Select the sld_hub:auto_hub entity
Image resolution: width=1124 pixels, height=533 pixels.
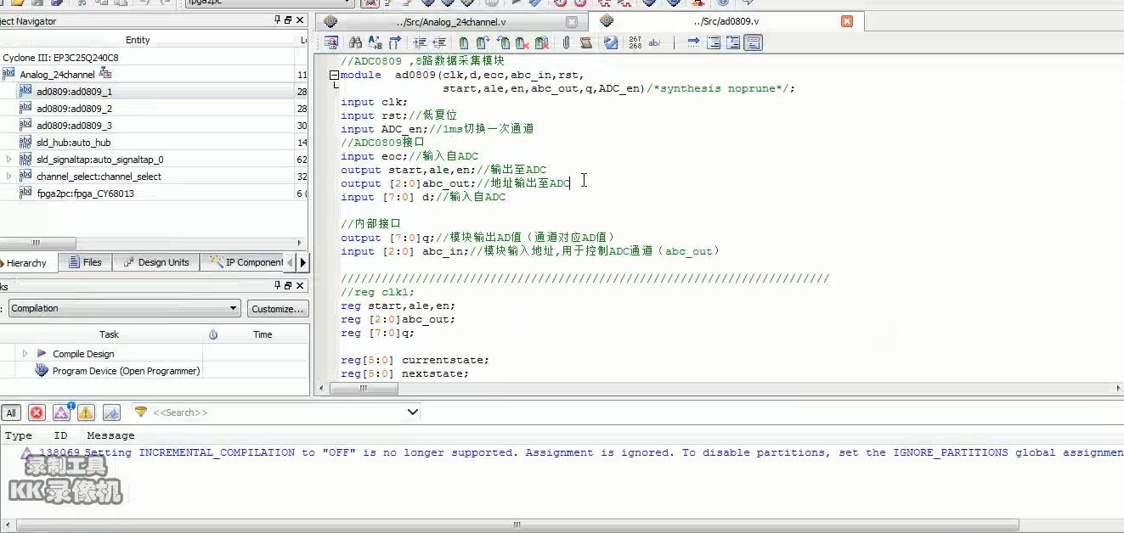[73, 143]
